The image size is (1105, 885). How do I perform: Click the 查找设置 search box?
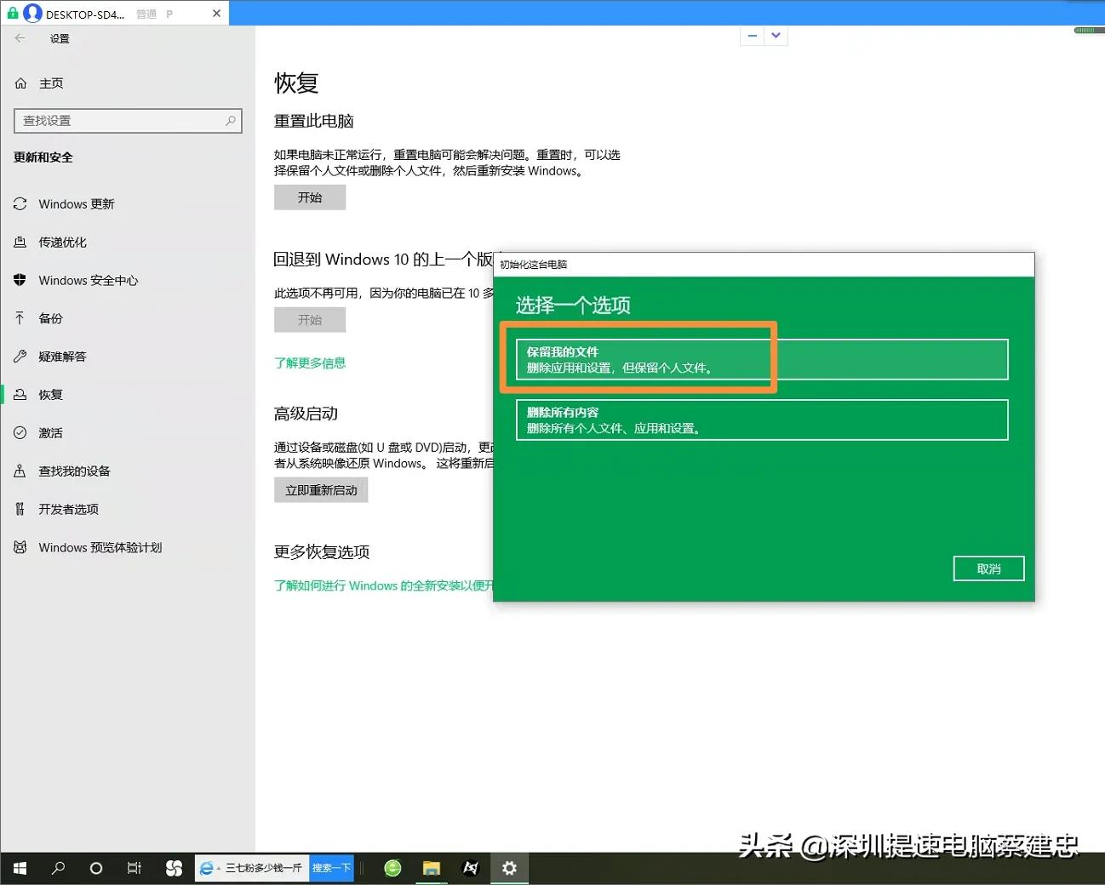point(126,120)
